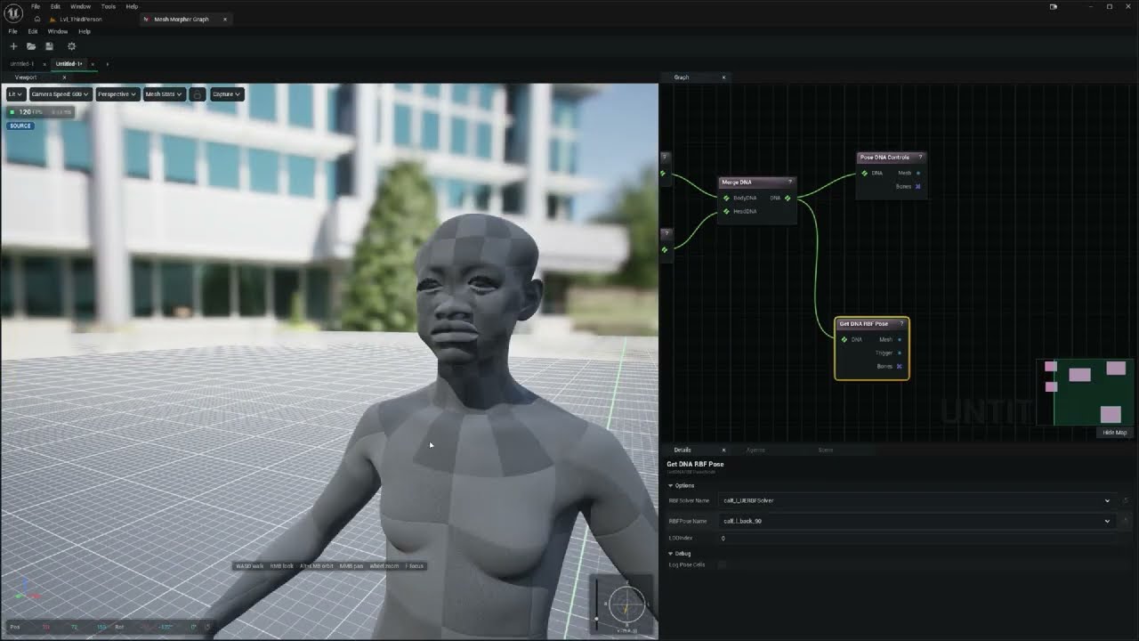Viewport: 1139px width, 641px height.
Task: Click DNA input pin on Get DNA RBF Pose
Action: pos(844,339)
